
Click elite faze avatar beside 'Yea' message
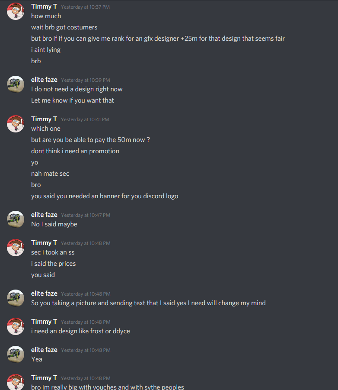point(16,354)
